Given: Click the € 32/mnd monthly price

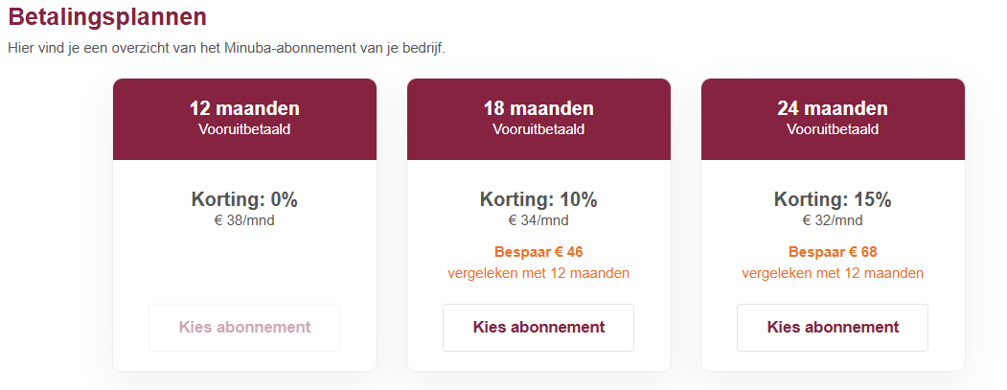Looking at the screenshot, I should 833,221.
